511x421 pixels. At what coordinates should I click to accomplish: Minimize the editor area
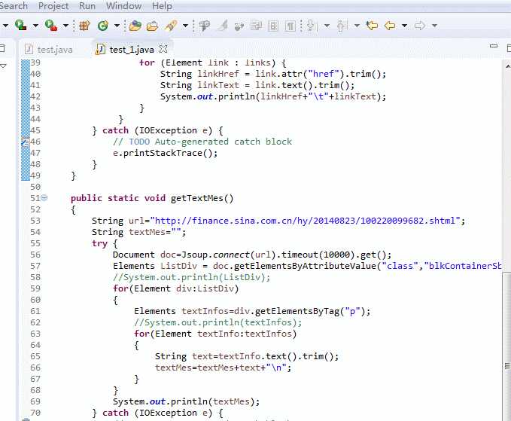(494, 47)
